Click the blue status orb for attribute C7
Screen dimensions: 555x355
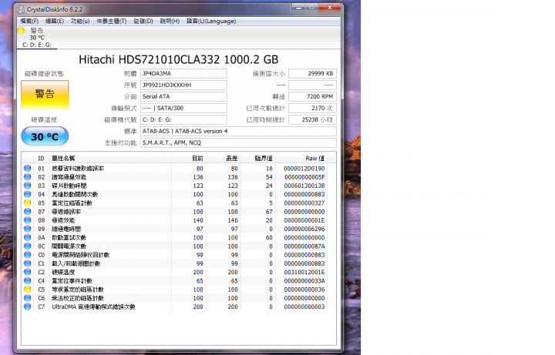[x=27, y=307]
